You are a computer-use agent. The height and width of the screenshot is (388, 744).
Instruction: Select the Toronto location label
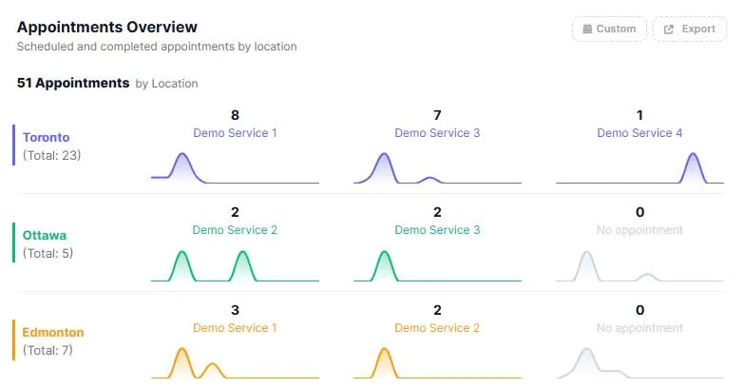[x=46, y=137]
